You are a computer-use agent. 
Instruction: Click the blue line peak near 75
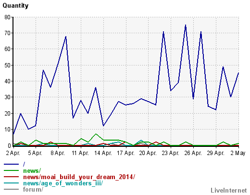click(186, 25)
